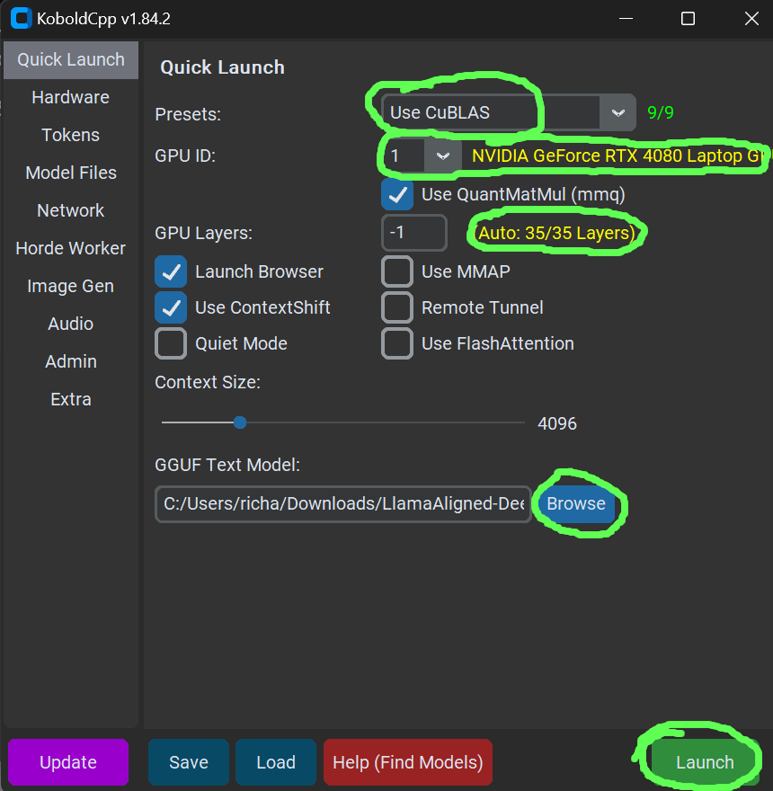
Task: Uncheck Launch Browser
Action: point(171,271)
